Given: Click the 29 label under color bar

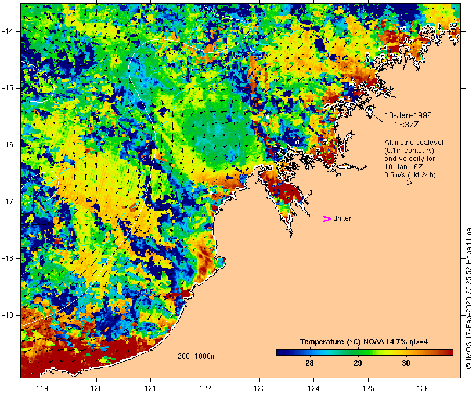Looking at the screenshot, I should [358, 363].
